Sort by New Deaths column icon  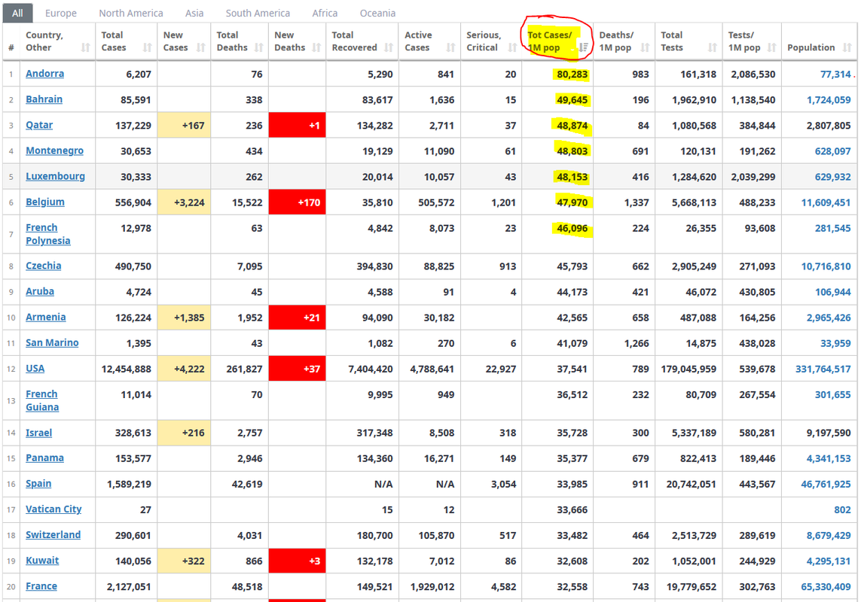coord(316,47)
